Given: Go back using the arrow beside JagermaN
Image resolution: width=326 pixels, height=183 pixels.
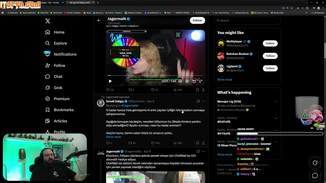Looking at the screenshot, I should point(99,20).
